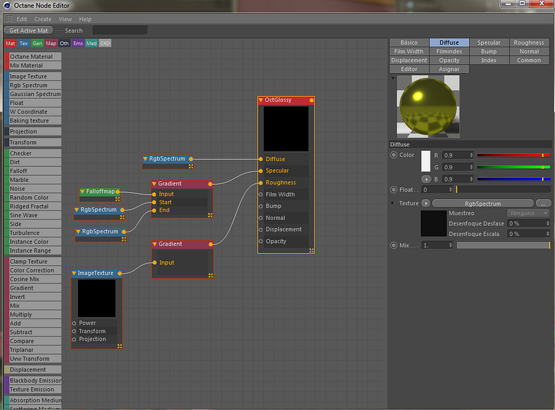555x410 pixels.
Task: Collapse the OctGlossy node triangle
Action: click(x=261, y=100)
